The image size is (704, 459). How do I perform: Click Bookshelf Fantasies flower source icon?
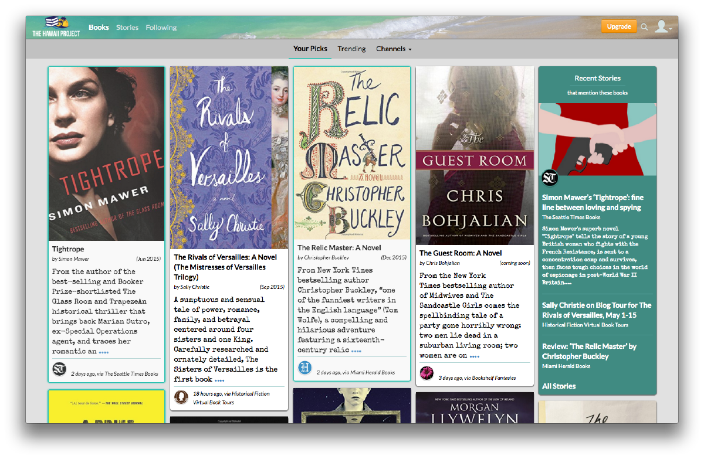coord(427,373)
